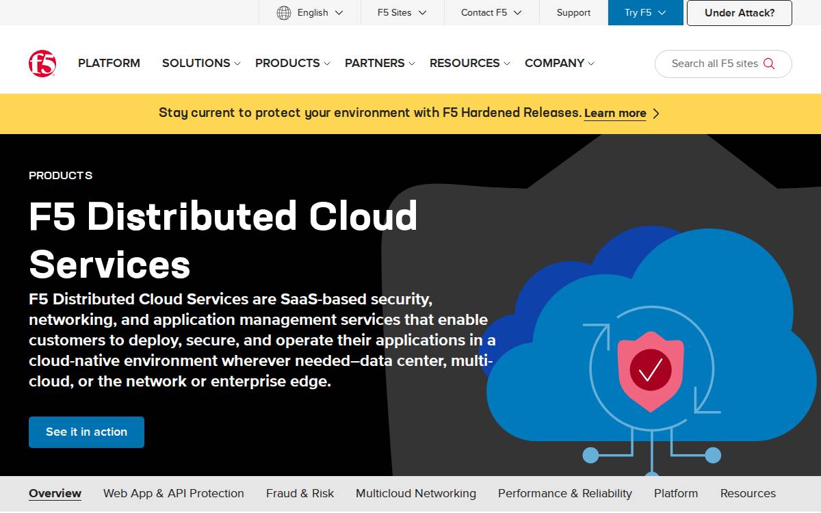
Task: Expand the F5 Sites dropdown
Action: click(x=402, y=12)
